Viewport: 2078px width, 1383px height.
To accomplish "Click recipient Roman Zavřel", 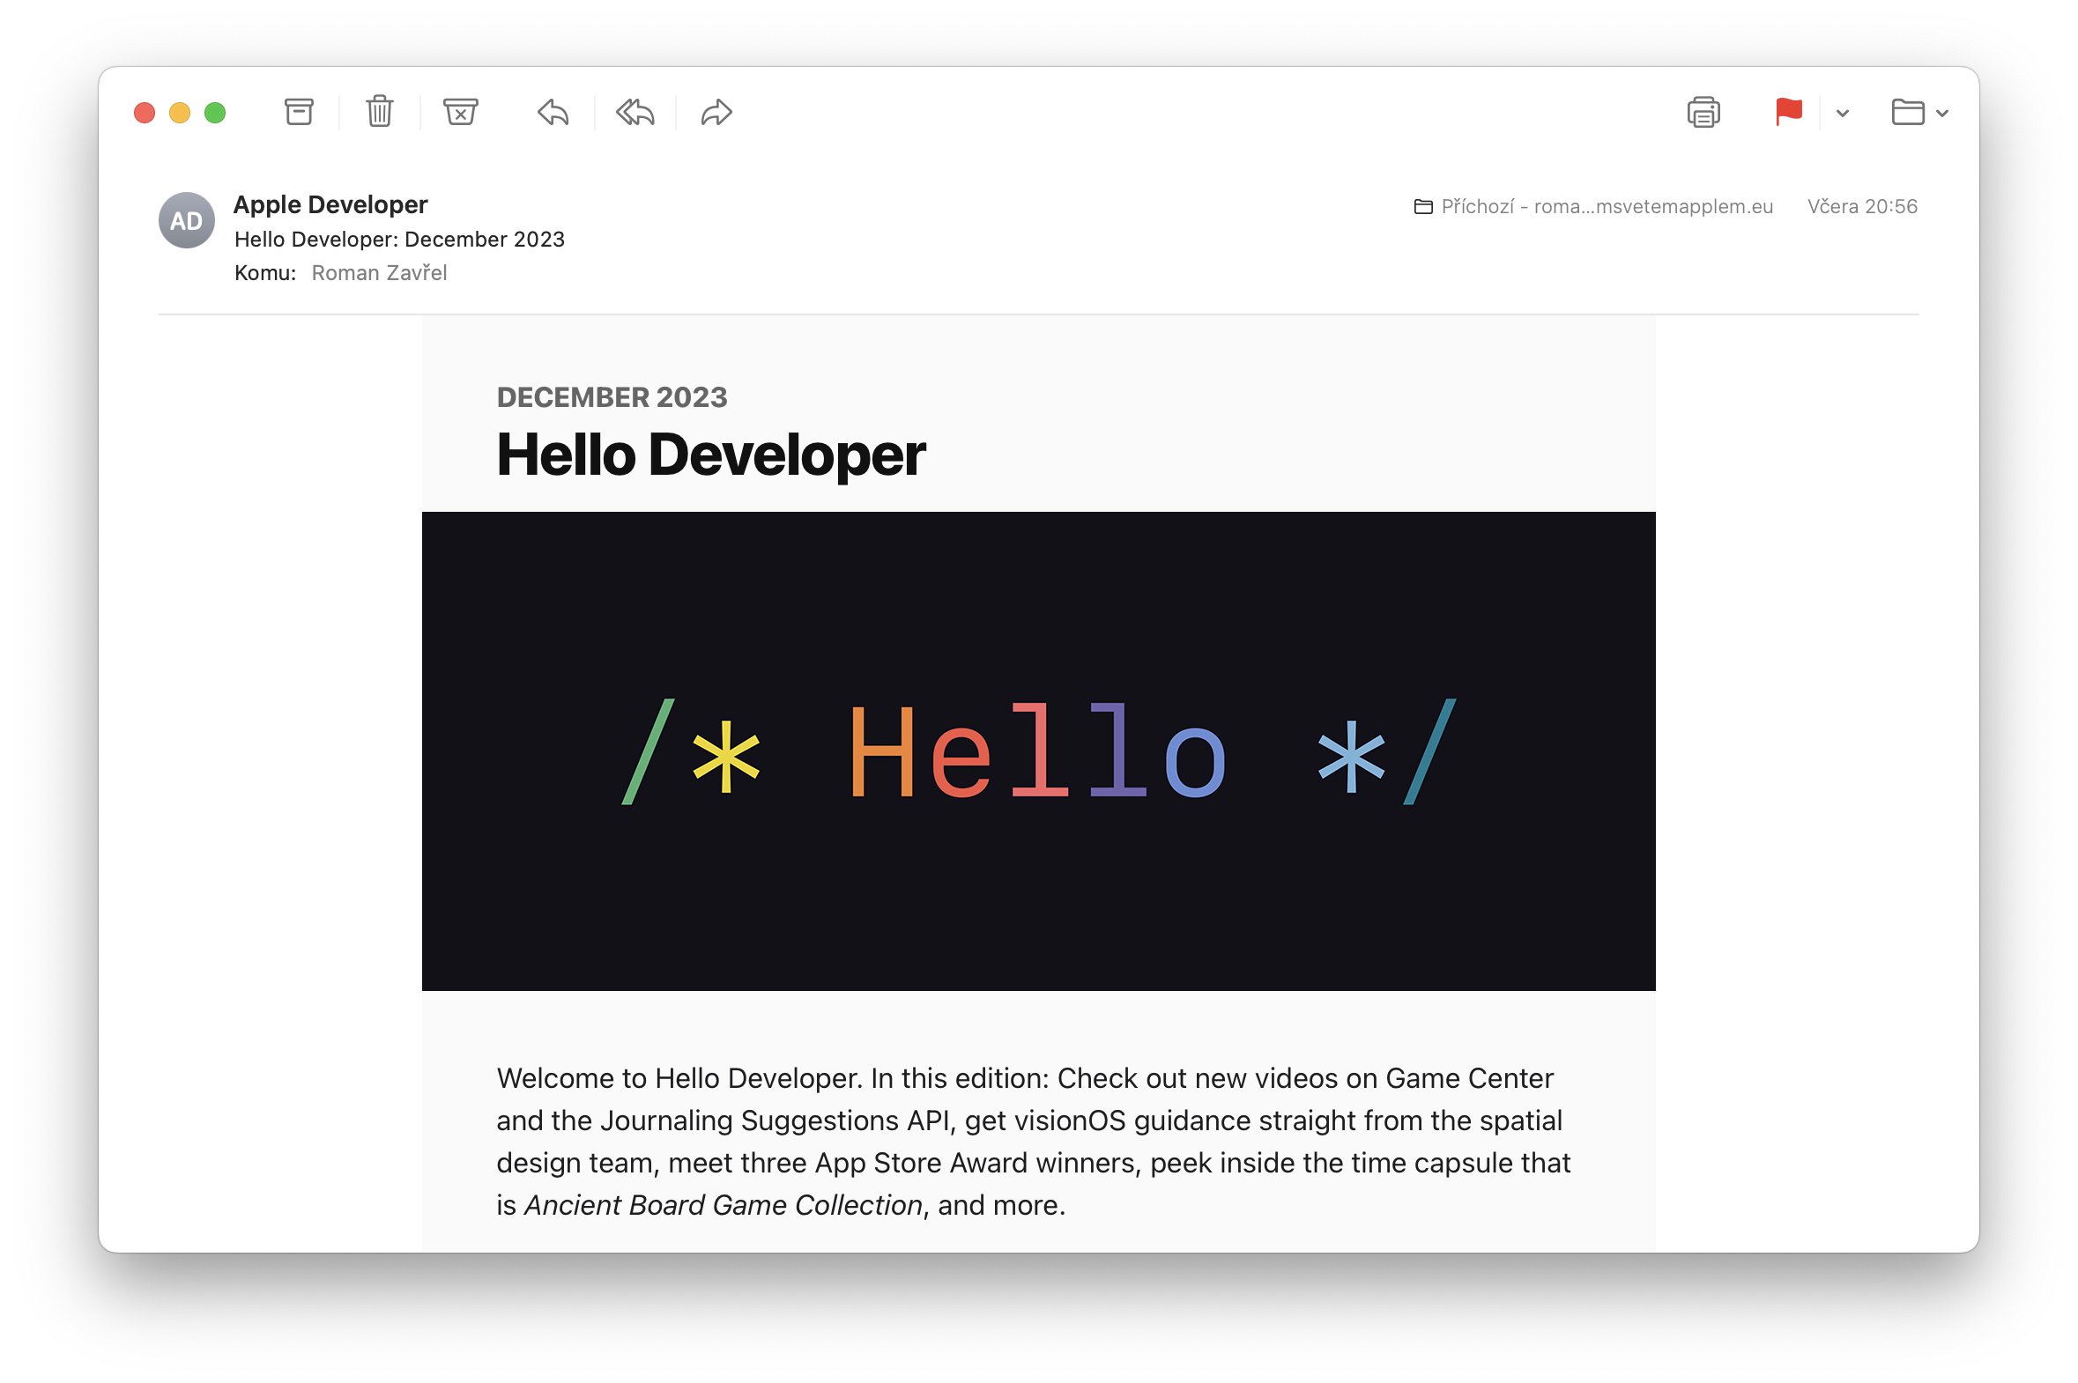I will [x=379, y=273].
